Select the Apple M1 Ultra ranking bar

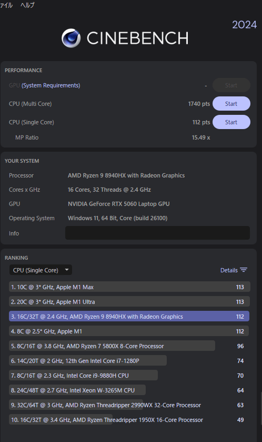pyautogui.click(x=129, y=302)
